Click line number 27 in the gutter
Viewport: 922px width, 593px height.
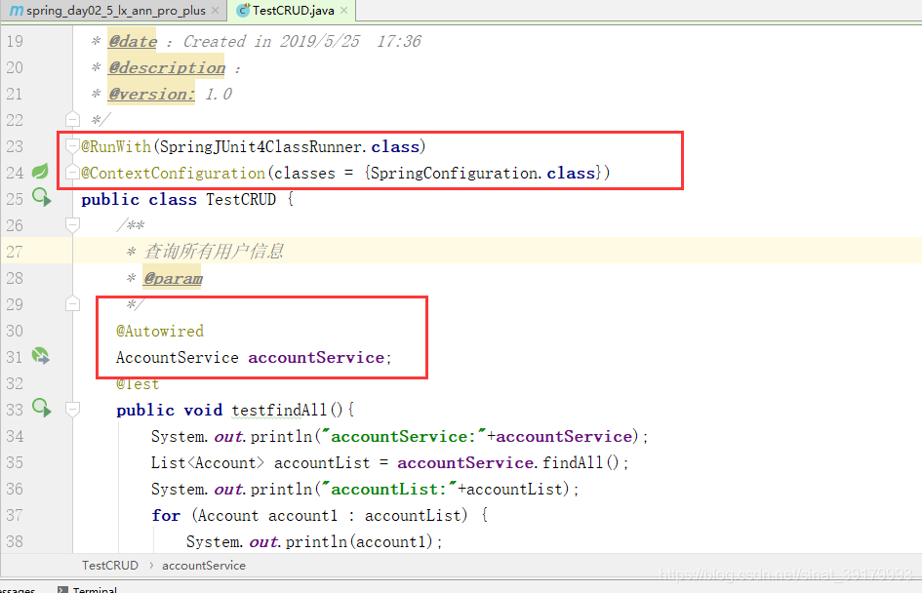coord(15,252)
